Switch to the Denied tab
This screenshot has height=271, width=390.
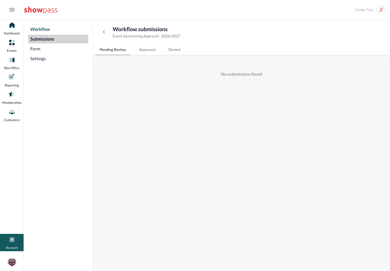click(x=174, y=50)
